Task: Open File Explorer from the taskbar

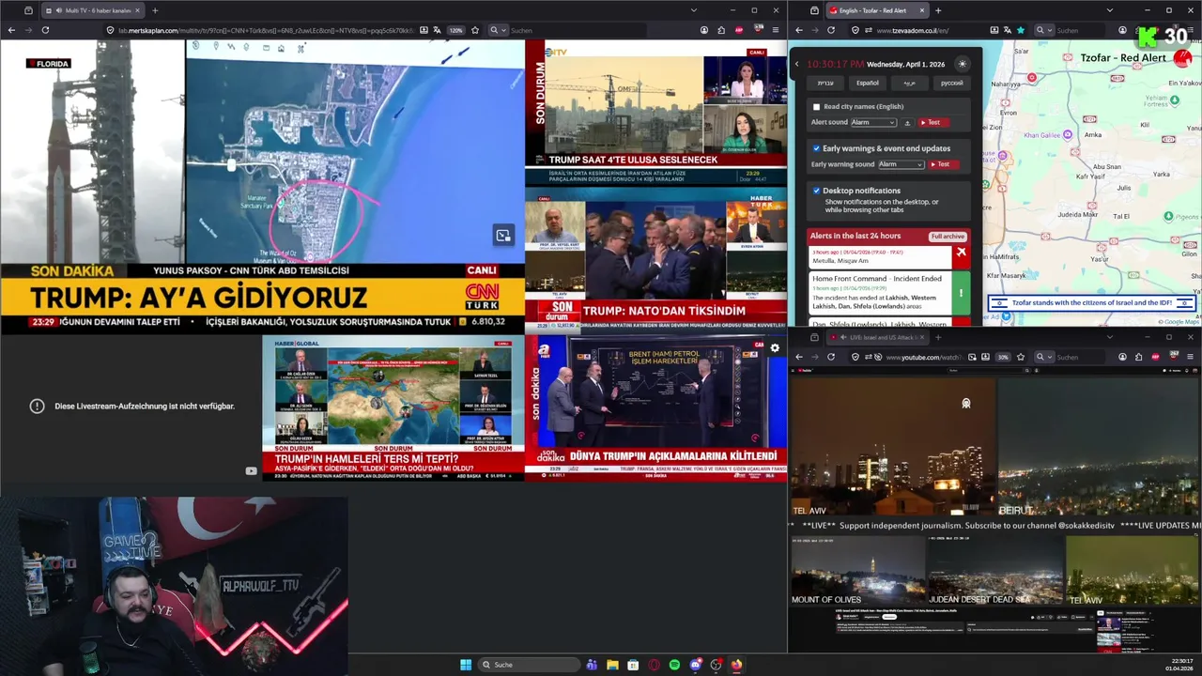Action: 612,665
